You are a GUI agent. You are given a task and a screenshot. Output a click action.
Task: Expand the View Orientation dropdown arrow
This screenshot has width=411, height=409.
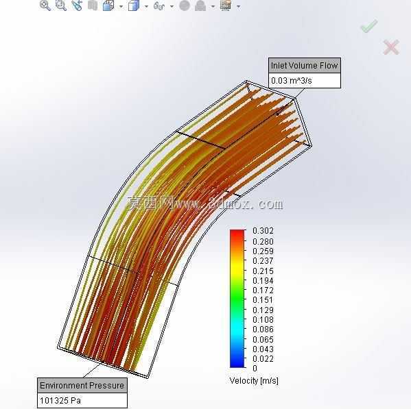coord(121,6)
